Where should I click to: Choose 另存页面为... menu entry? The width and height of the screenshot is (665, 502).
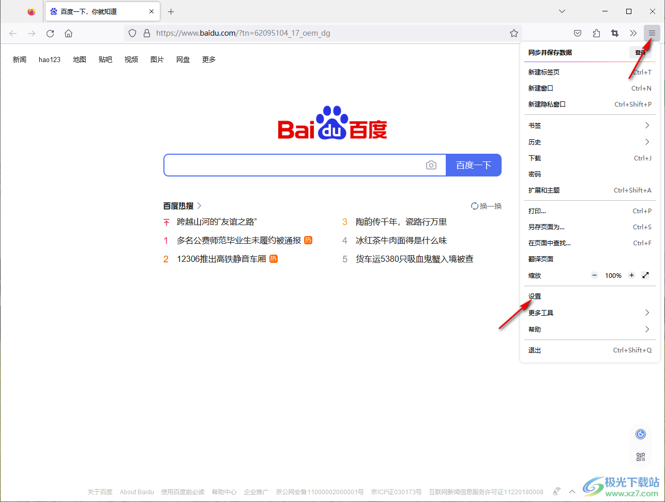[590, 227]
